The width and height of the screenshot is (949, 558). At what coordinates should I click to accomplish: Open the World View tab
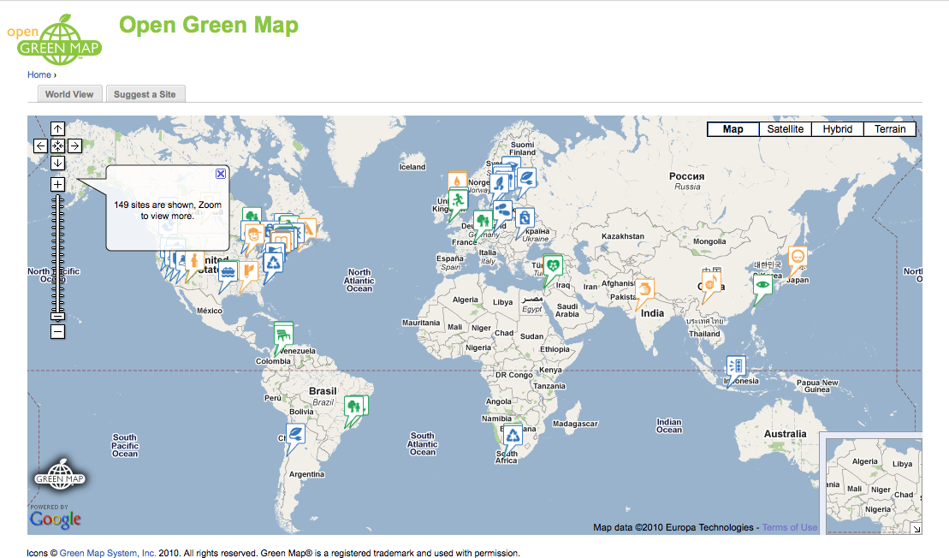(69, 93)
